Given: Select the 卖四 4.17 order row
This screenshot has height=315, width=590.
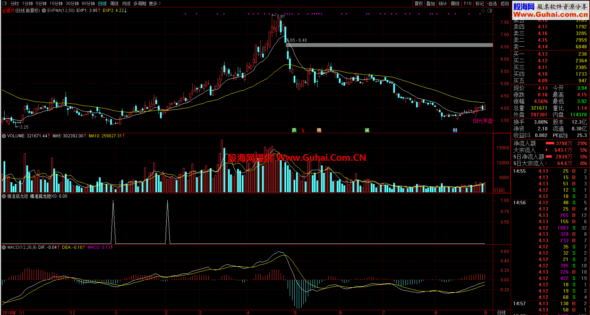Looking at the screenshot, I should [x=550, y=27].
